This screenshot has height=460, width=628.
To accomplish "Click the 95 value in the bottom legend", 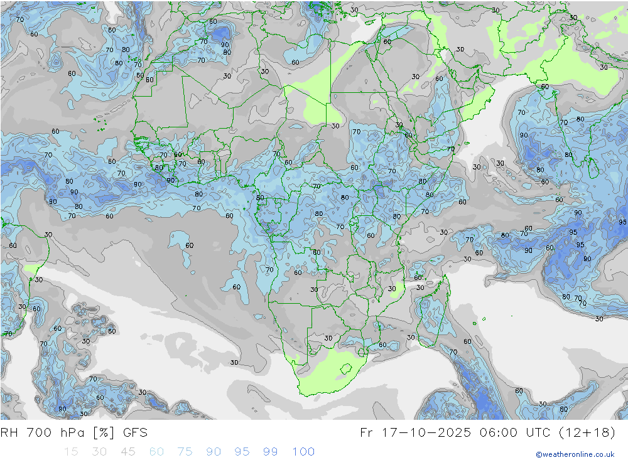I will pos(242,452).
